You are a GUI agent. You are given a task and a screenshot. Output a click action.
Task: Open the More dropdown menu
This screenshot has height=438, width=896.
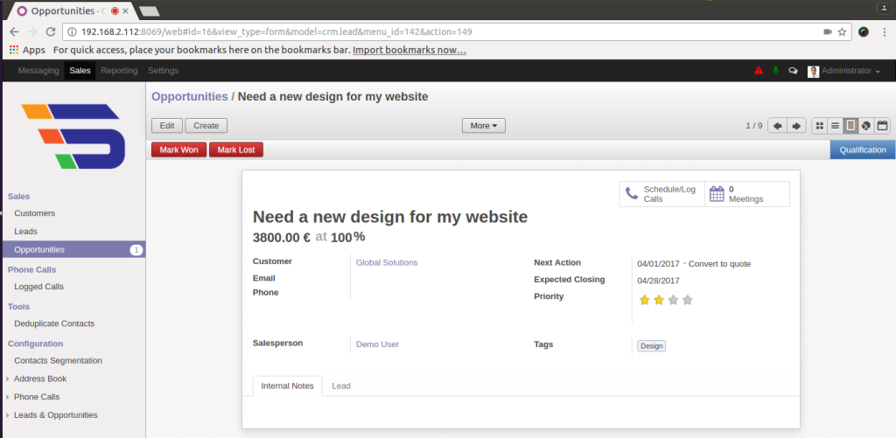484,126
